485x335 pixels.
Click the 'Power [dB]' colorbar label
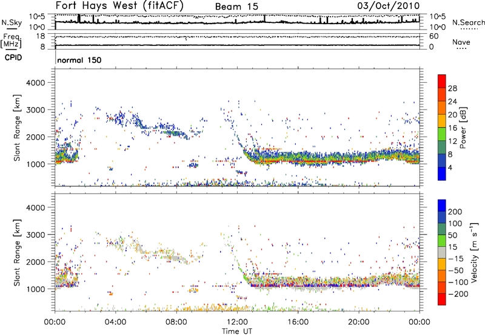point(463,128)
